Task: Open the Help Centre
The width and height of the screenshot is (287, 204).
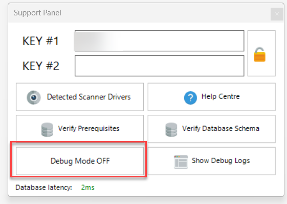Action: (x=212, y=97)
